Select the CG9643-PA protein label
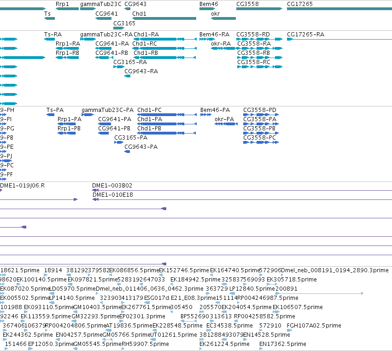 coord(141,147)
